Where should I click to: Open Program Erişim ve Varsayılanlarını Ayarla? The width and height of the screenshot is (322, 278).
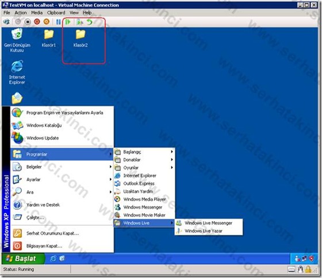tap(62, 113)
